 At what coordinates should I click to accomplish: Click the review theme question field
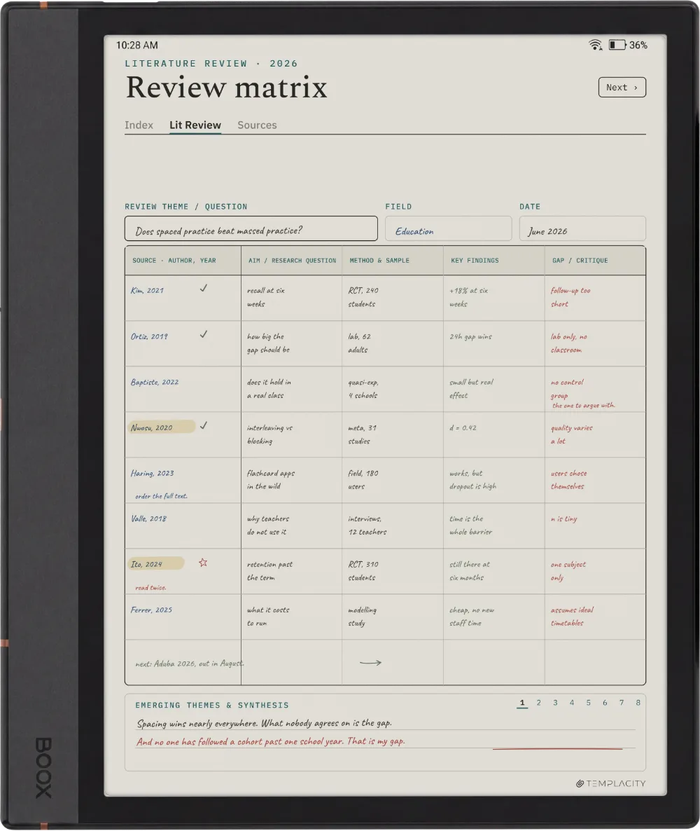pyautogui.click(x=251, y=228)
